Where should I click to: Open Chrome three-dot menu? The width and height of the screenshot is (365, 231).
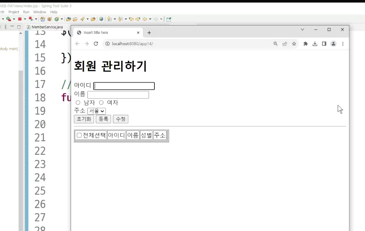click(343, 44)
